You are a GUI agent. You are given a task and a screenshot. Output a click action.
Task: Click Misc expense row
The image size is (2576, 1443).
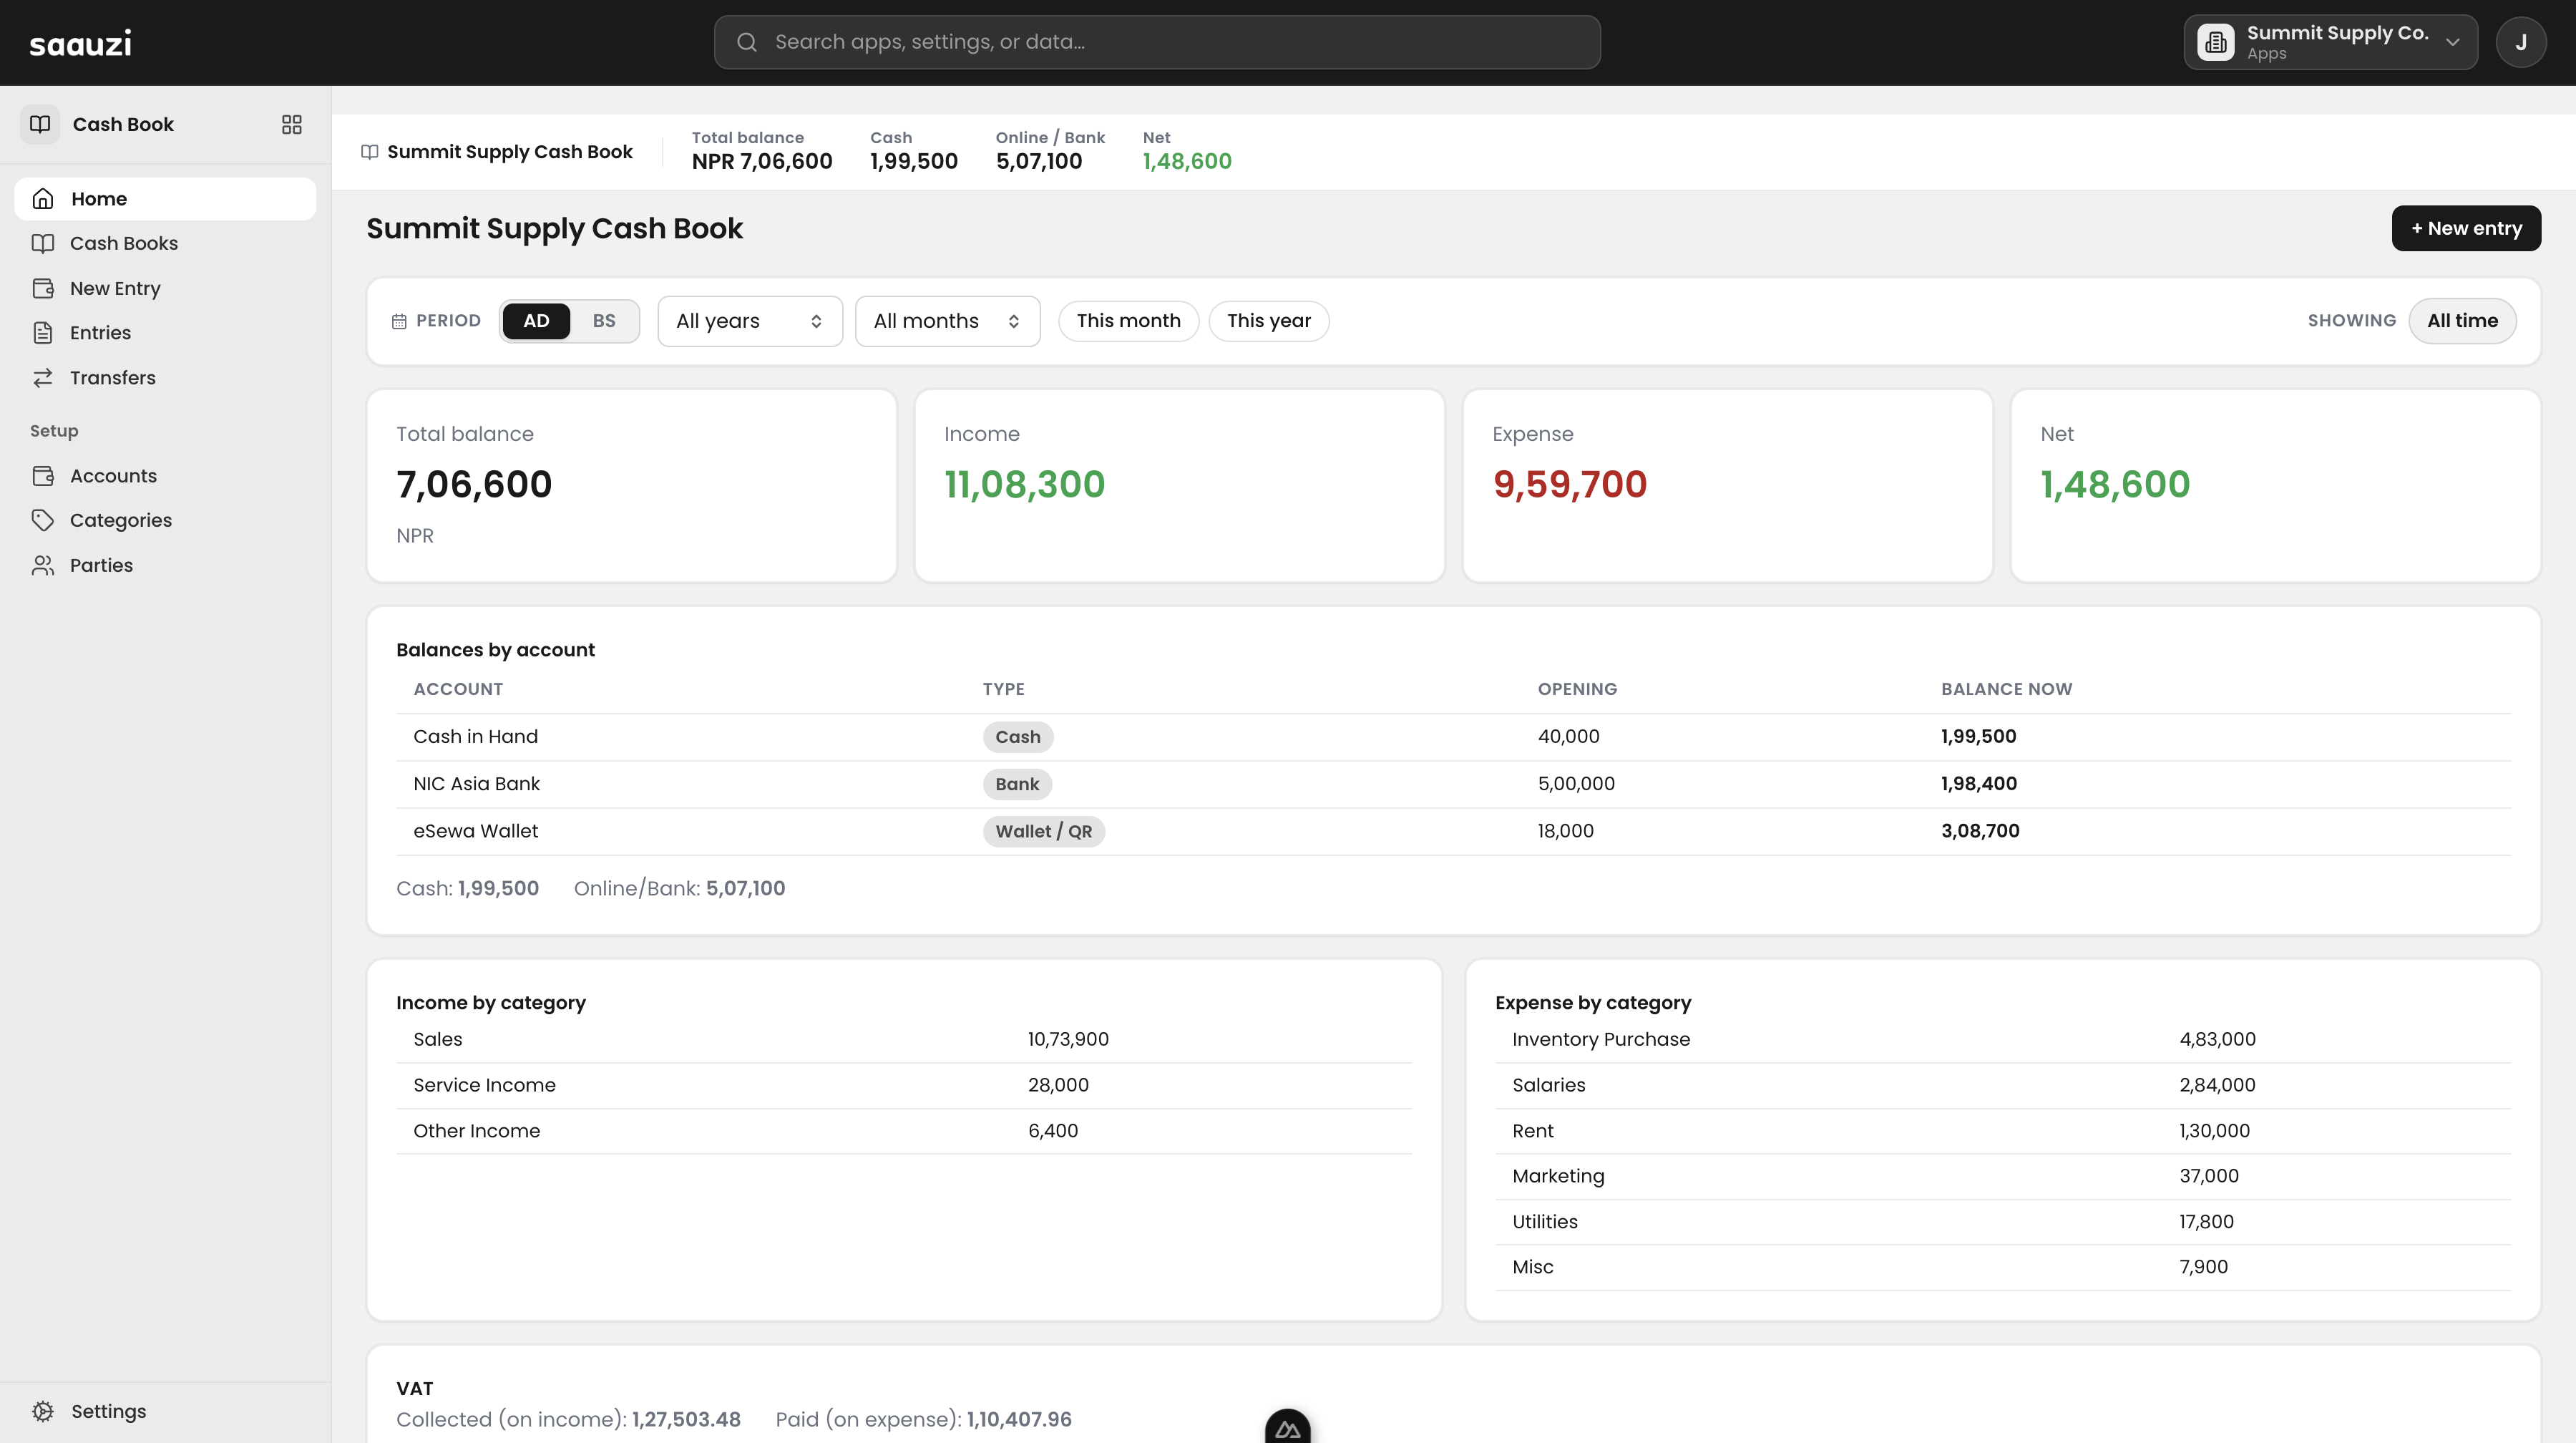pyautogui.click(x=2003, y=1268)
